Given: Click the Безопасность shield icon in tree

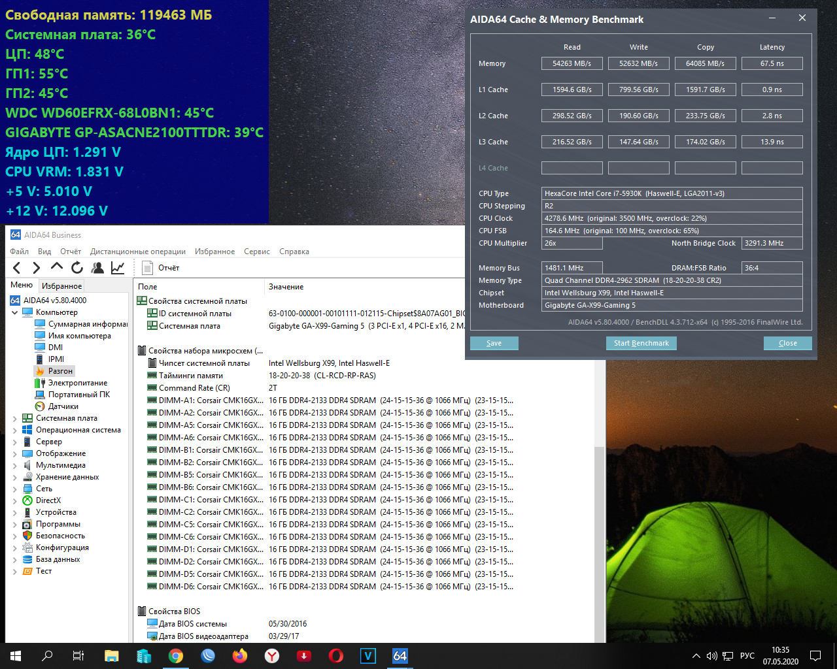Looking at the screenshot, I should coord(27,536).
